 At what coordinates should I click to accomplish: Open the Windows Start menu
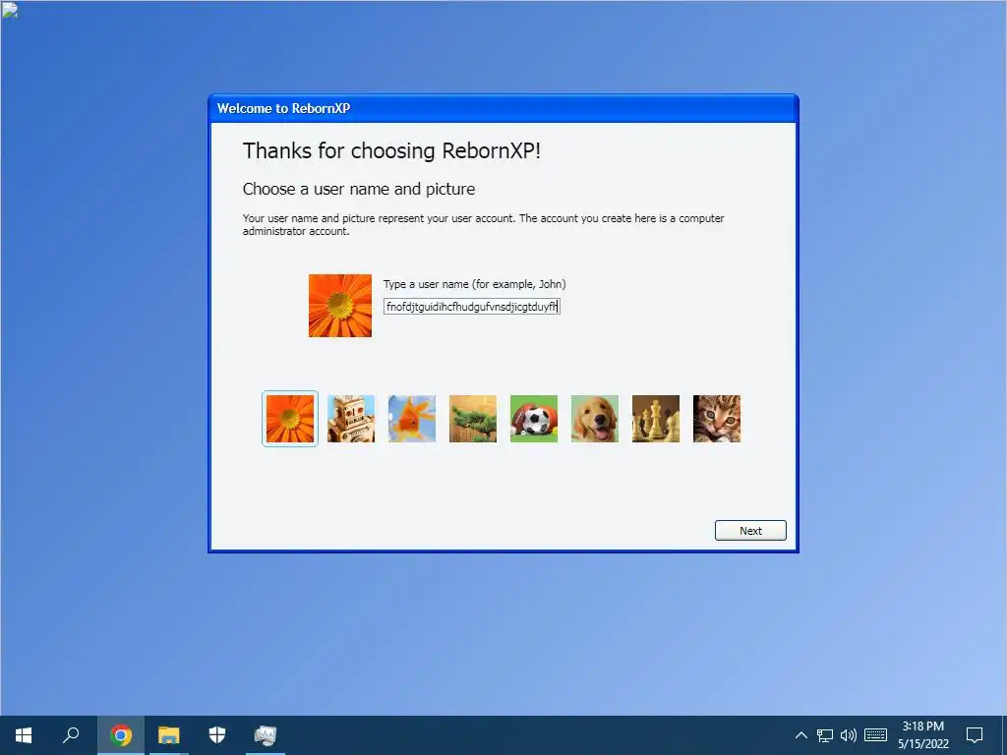point(24,735)
